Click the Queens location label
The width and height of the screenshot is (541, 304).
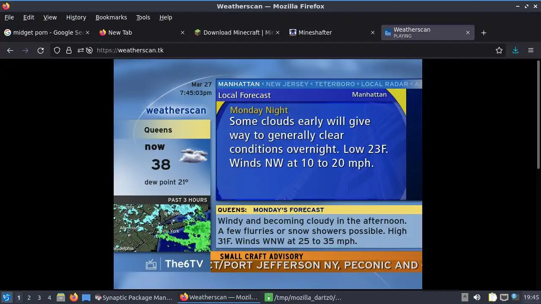point(158,130)
